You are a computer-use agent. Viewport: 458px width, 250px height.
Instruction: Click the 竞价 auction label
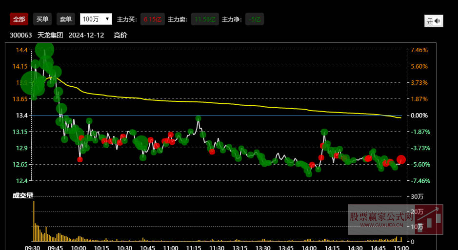coord(120,35)
